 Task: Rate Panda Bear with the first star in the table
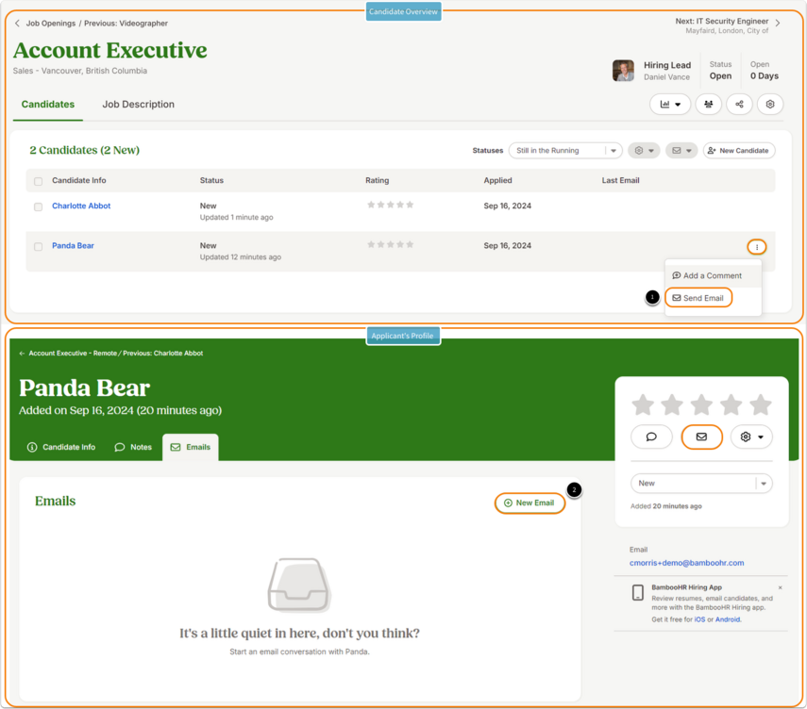point(371,245)
